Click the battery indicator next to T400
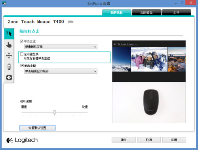This screenshot has width=198, height=150. pyautogui.click(x=70, y=22)
